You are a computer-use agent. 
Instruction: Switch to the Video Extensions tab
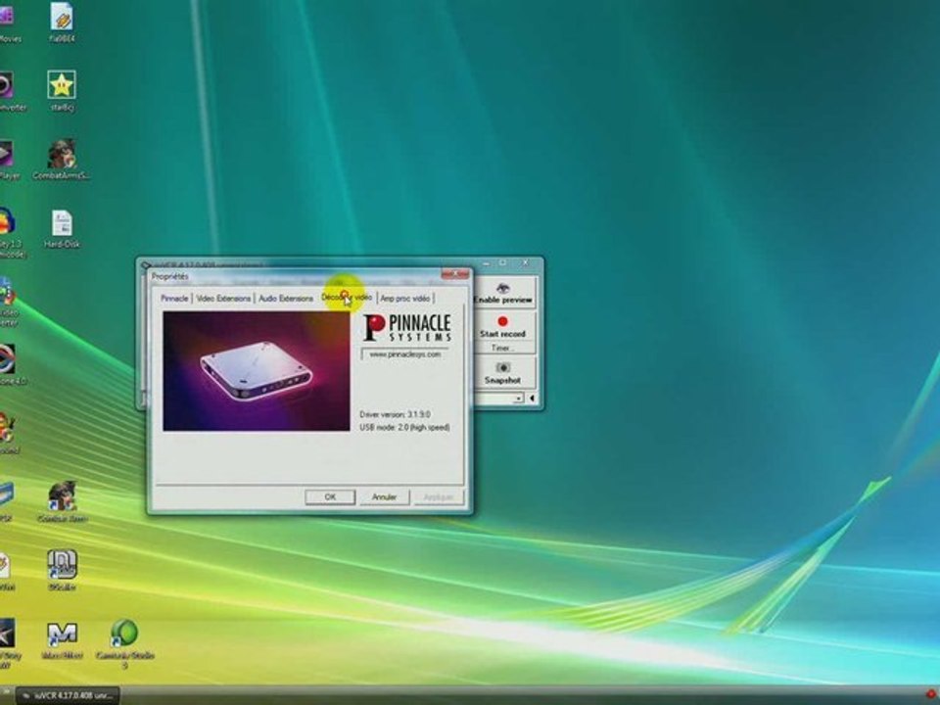click(x=223, y=298)
